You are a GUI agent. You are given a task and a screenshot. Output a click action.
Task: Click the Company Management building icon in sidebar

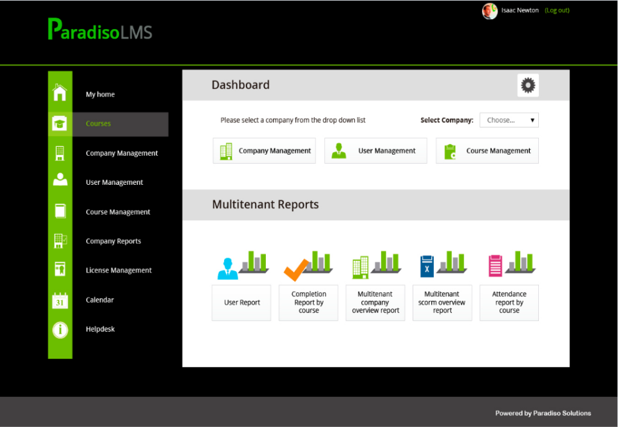pos(60,153)
